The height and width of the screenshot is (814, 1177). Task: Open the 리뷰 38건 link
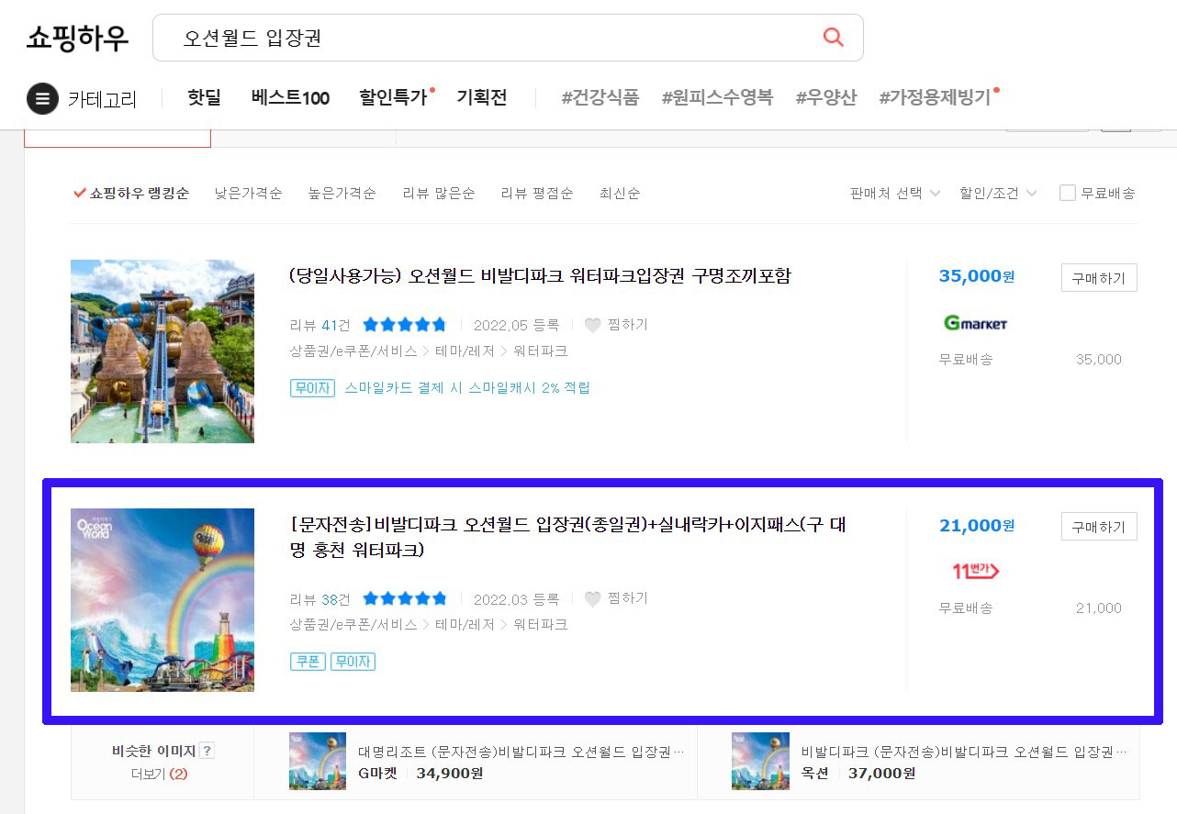point(319,598)
